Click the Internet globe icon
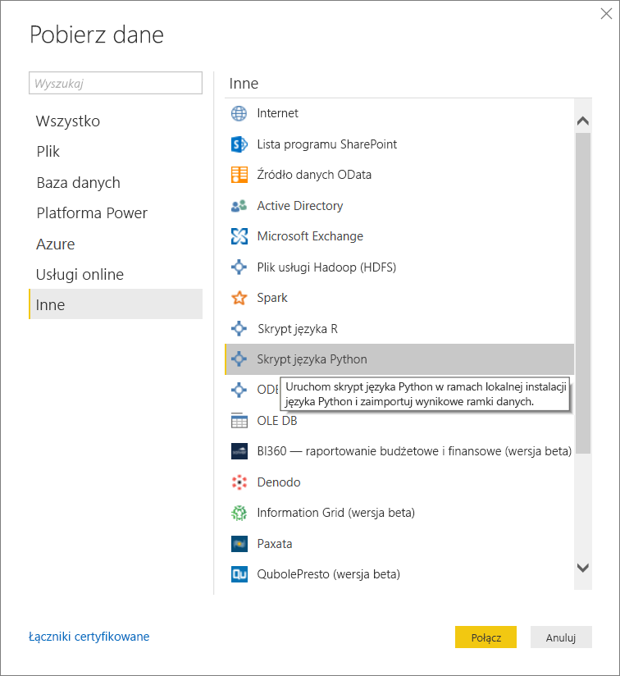The width and height of the screenshot is (620, 676). [x=239, y=113]
